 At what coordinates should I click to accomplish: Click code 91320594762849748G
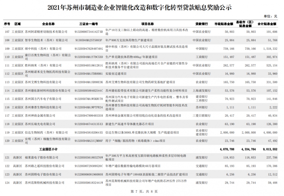click(x=89, y=49)
